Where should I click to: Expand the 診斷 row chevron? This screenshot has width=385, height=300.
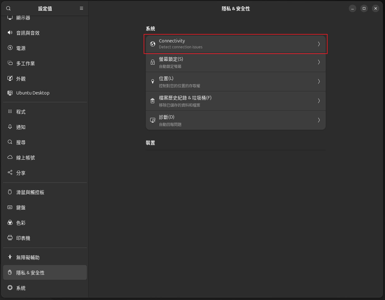319,120
